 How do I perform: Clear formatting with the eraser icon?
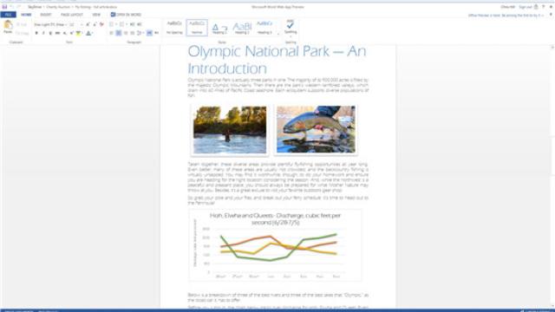coord(101,24)
